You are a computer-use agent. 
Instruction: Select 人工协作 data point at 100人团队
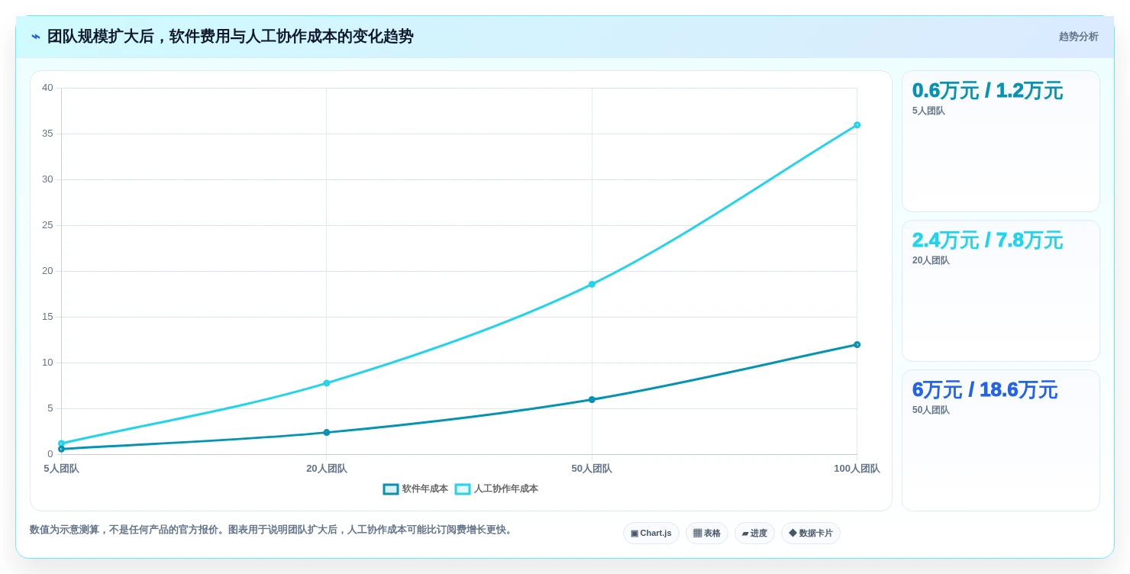click(x=857, y=125)
